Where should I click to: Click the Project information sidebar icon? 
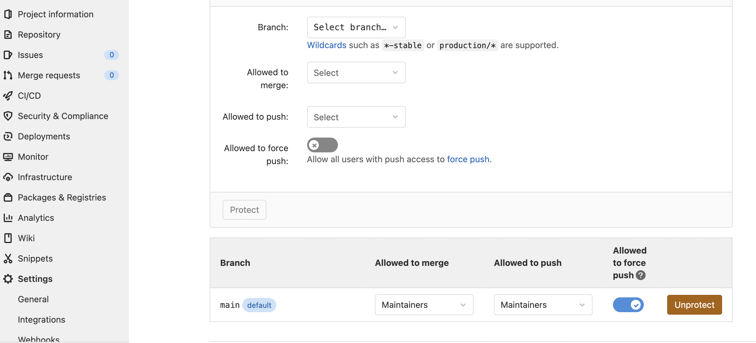pos(8,14)
